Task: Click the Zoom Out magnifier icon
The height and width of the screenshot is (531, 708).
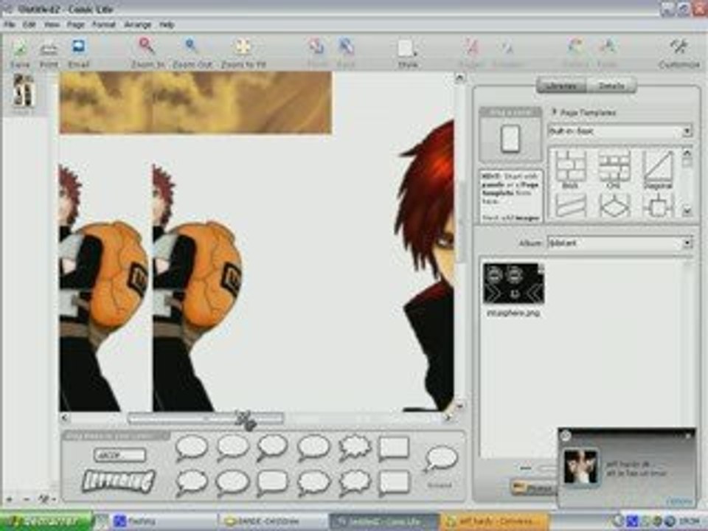Action: point(192,47)
